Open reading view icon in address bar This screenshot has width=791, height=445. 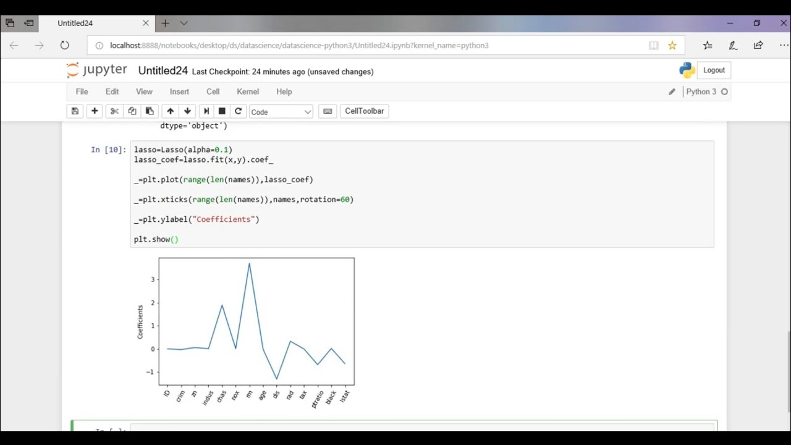pos(653,45)
